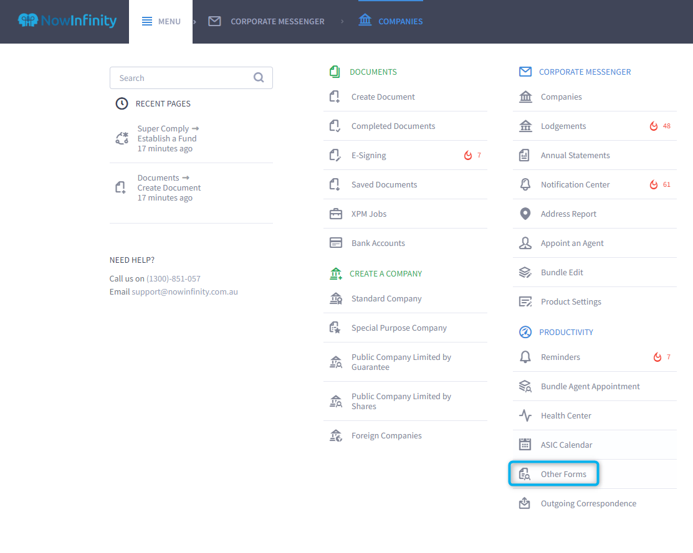Click the Public Company Limited by Shares icon
The image size is (693, 553).
(x=336, y=401)
